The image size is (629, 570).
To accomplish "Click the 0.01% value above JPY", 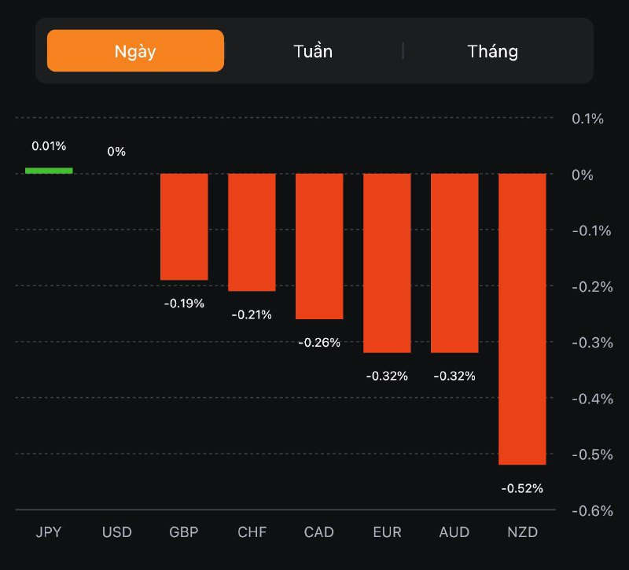I will 49,146.
